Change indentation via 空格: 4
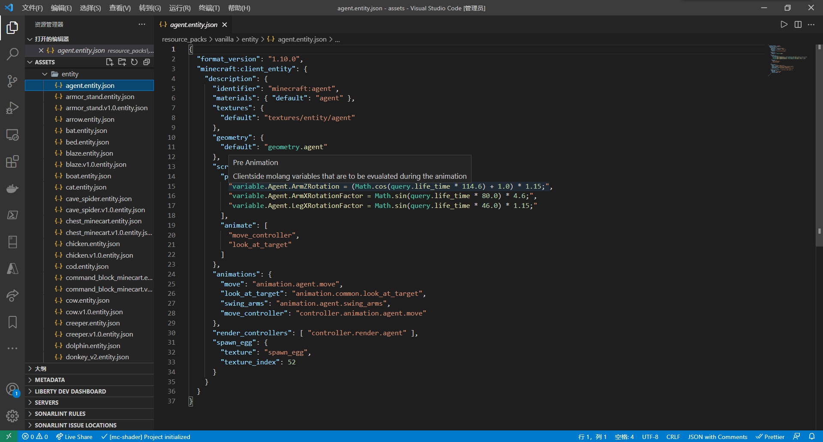The image size is (823, 442). [x=624, y=436]
